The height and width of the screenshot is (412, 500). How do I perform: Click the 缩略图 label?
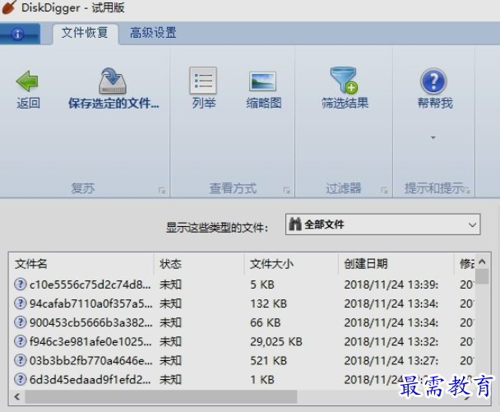[x=264, y=104]
